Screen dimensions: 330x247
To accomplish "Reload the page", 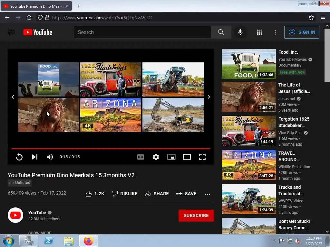I will click(29, 18).
